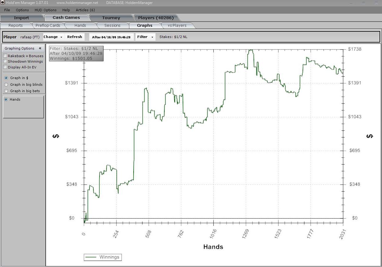Open the Sessions sub-tab

tap(112, 25)
